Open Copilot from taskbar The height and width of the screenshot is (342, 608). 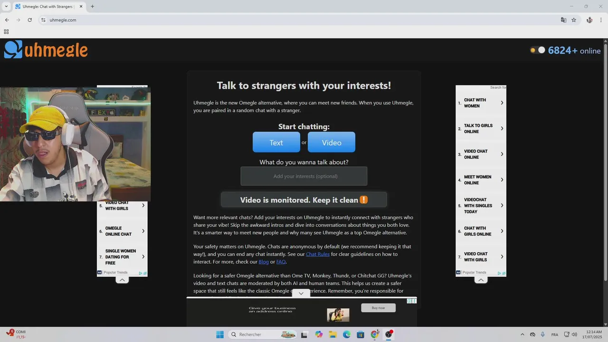pyautogui.click(x=319, y=334)
